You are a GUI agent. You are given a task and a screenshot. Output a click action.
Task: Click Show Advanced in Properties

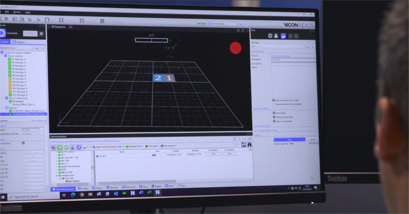(x=39, y=120)
